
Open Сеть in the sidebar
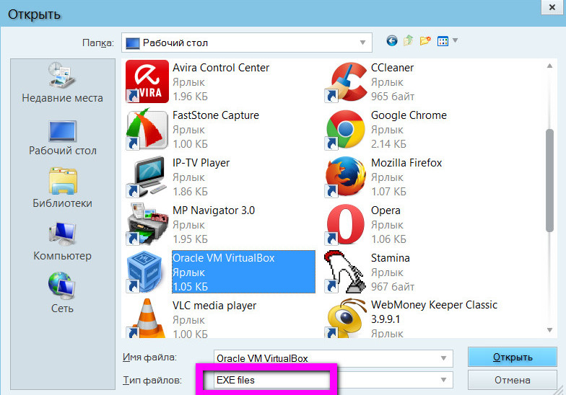pyautogui.click(x=62, y=293)
